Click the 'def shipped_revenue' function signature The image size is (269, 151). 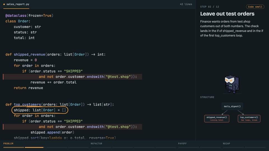(55, 55)
